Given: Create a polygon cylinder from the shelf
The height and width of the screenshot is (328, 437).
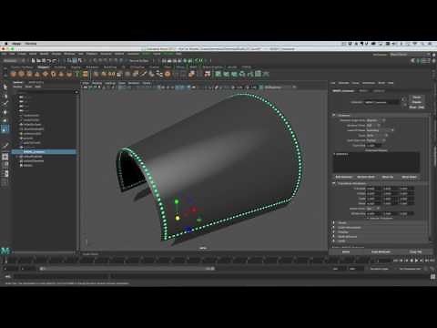Looking at the screenshot, I should click(x=29, y=74).
